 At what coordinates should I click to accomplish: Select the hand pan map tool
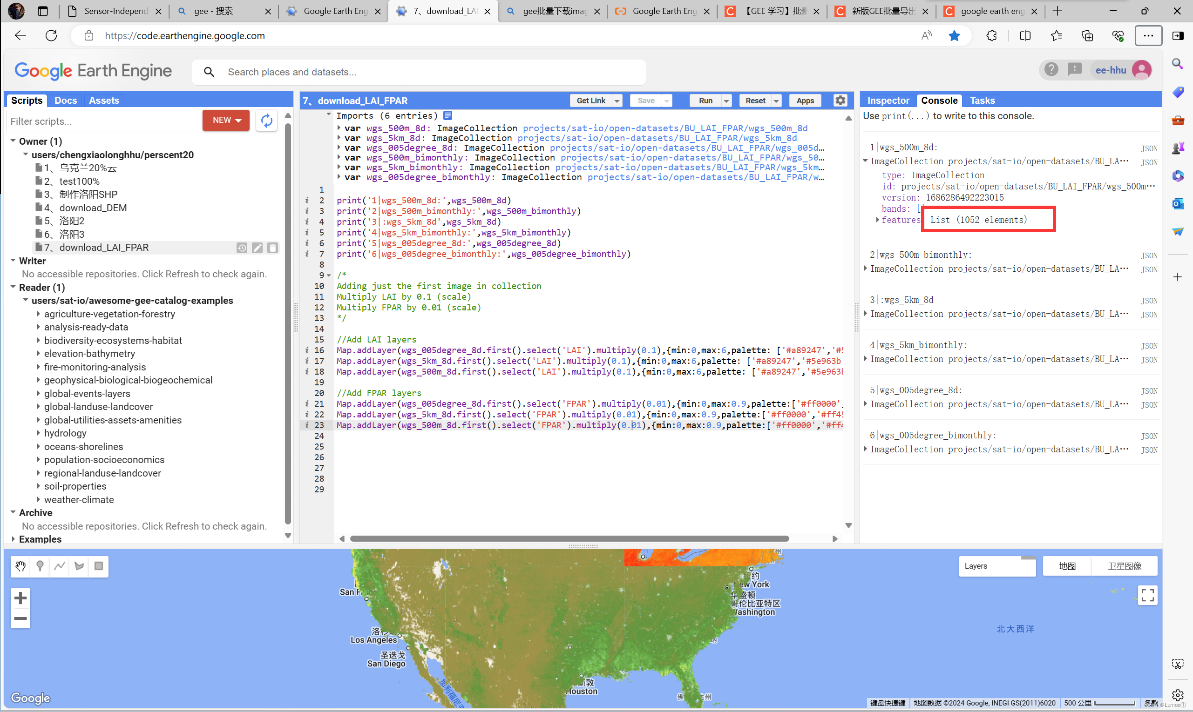(x=20, y=566)
